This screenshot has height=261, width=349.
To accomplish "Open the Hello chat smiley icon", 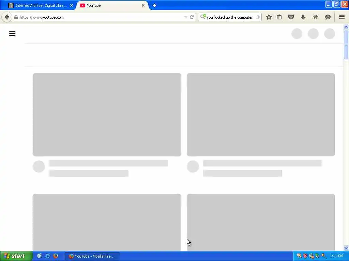I will pyautogui.click(x=328, y=17).
